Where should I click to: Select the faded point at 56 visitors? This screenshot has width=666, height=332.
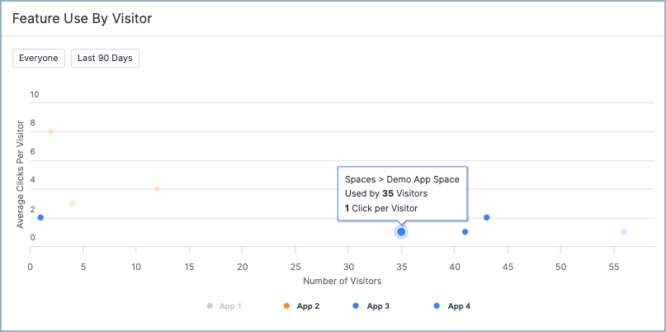pos(624,232)
